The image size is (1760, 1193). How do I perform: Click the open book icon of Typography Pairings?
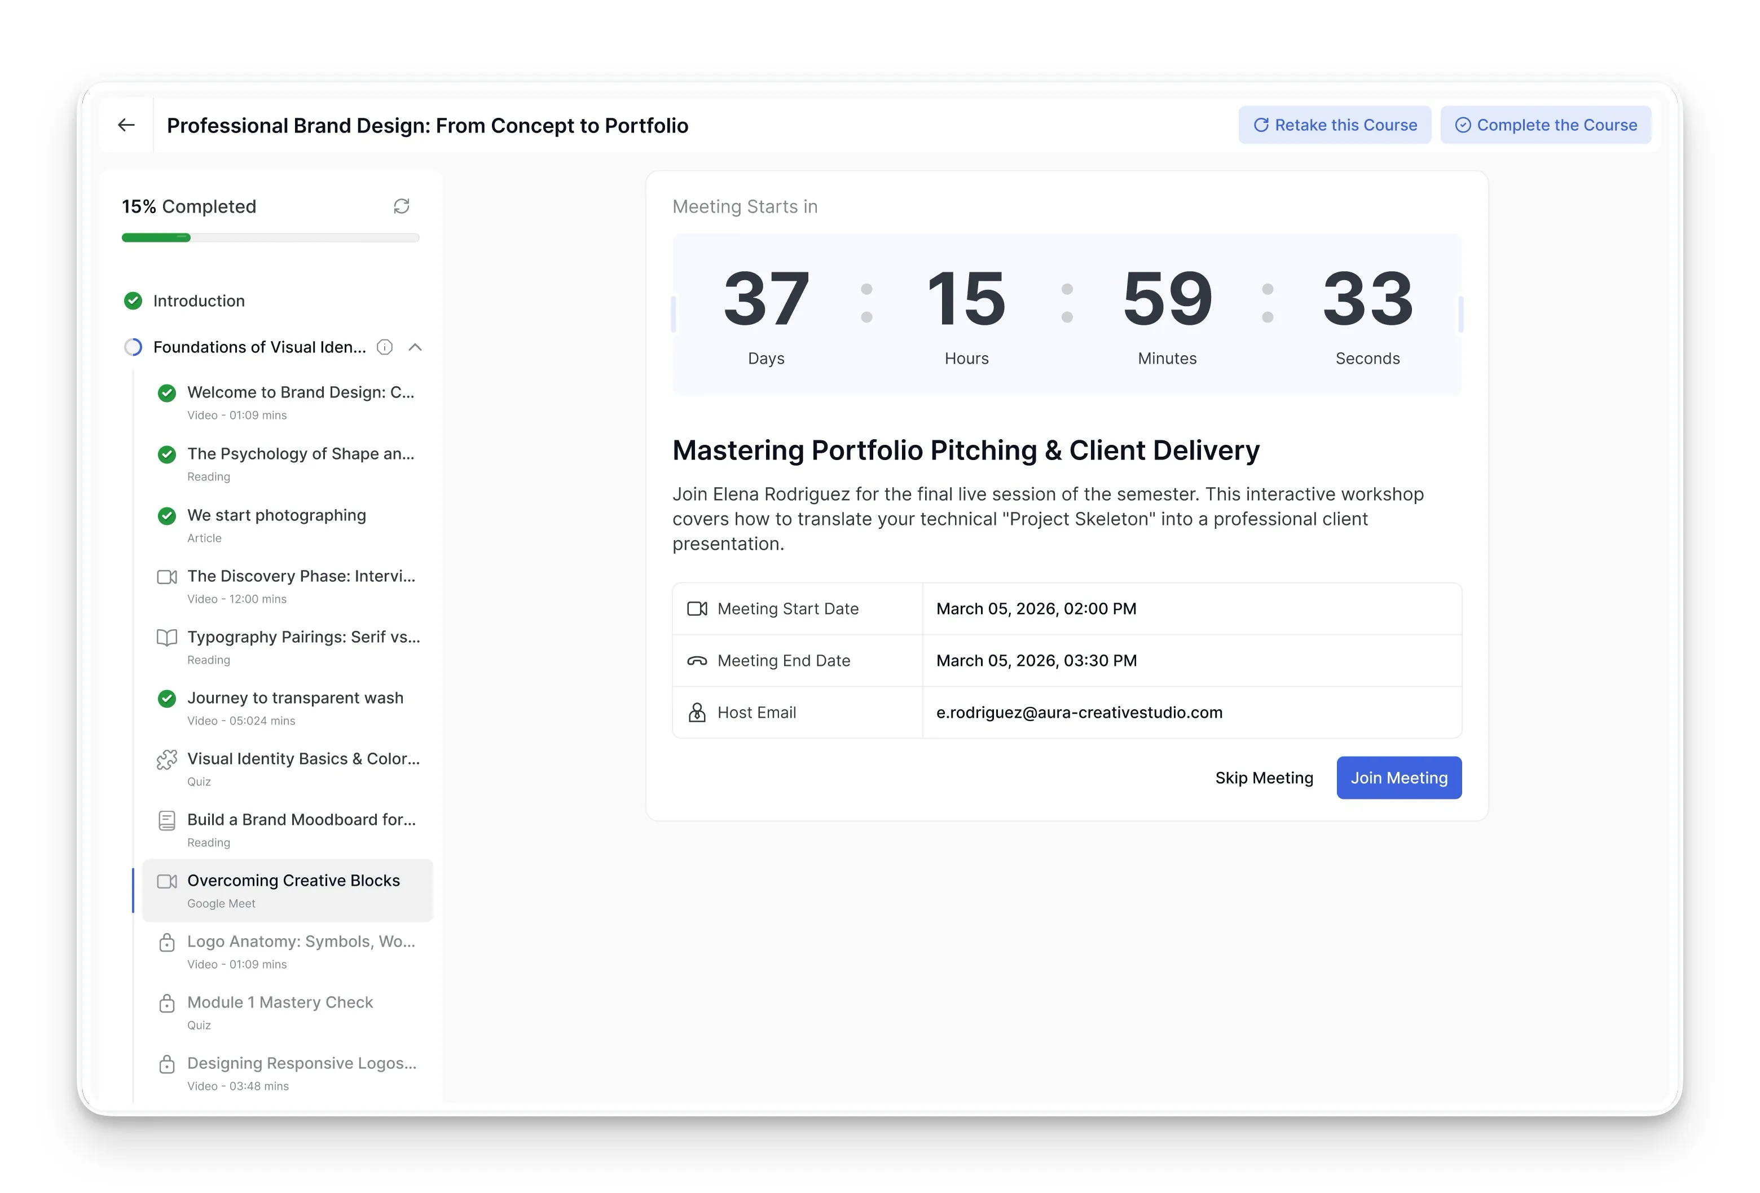[x=166, y=637]
